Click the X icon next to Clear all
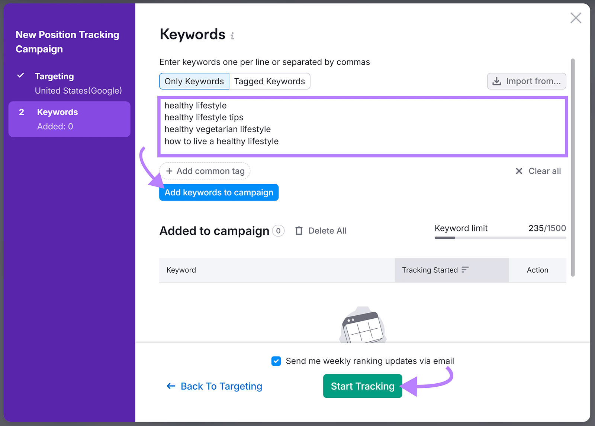595x426 pixels. click(x=519, y=171)
